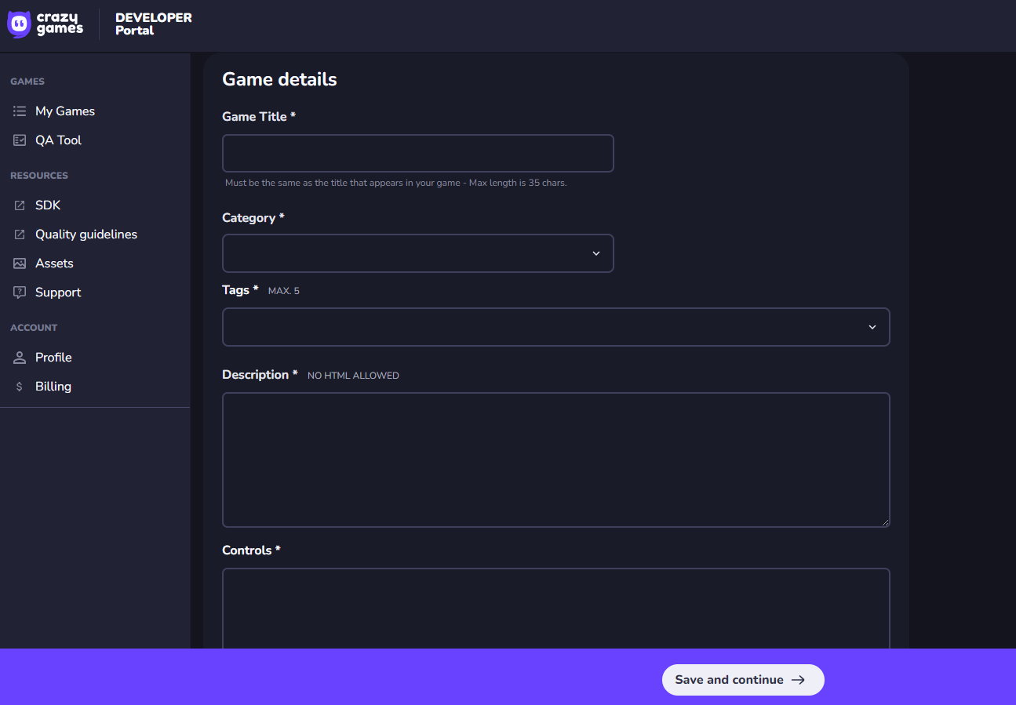
Task: Click the DEVELOPER Portal header text
Action: pos(153,24)
